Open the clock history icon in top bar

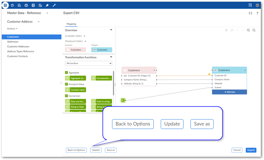(12, 5)
